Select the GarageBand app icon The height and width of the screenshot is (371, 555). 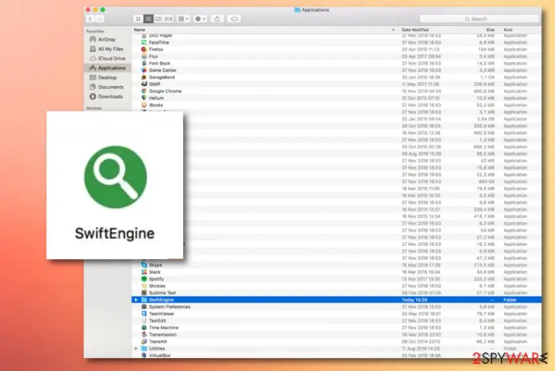point(144,77)
